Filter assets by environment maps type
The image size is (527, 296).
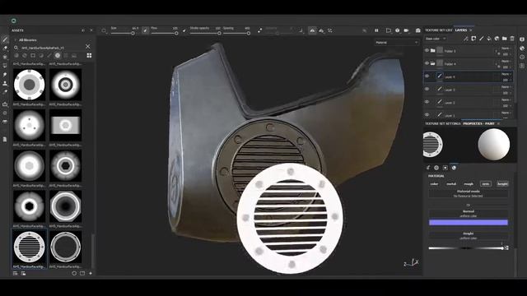point(74,55)
